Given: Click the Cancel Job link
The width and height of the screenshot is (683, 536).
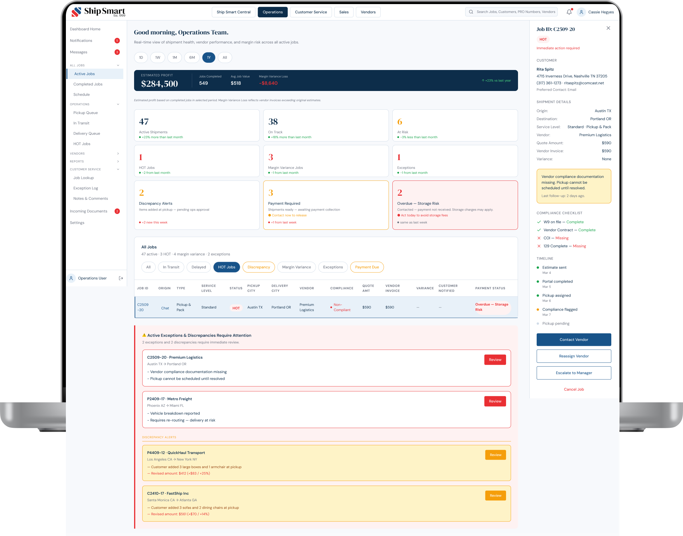Looking at the screenshot, I should [573, 389].
